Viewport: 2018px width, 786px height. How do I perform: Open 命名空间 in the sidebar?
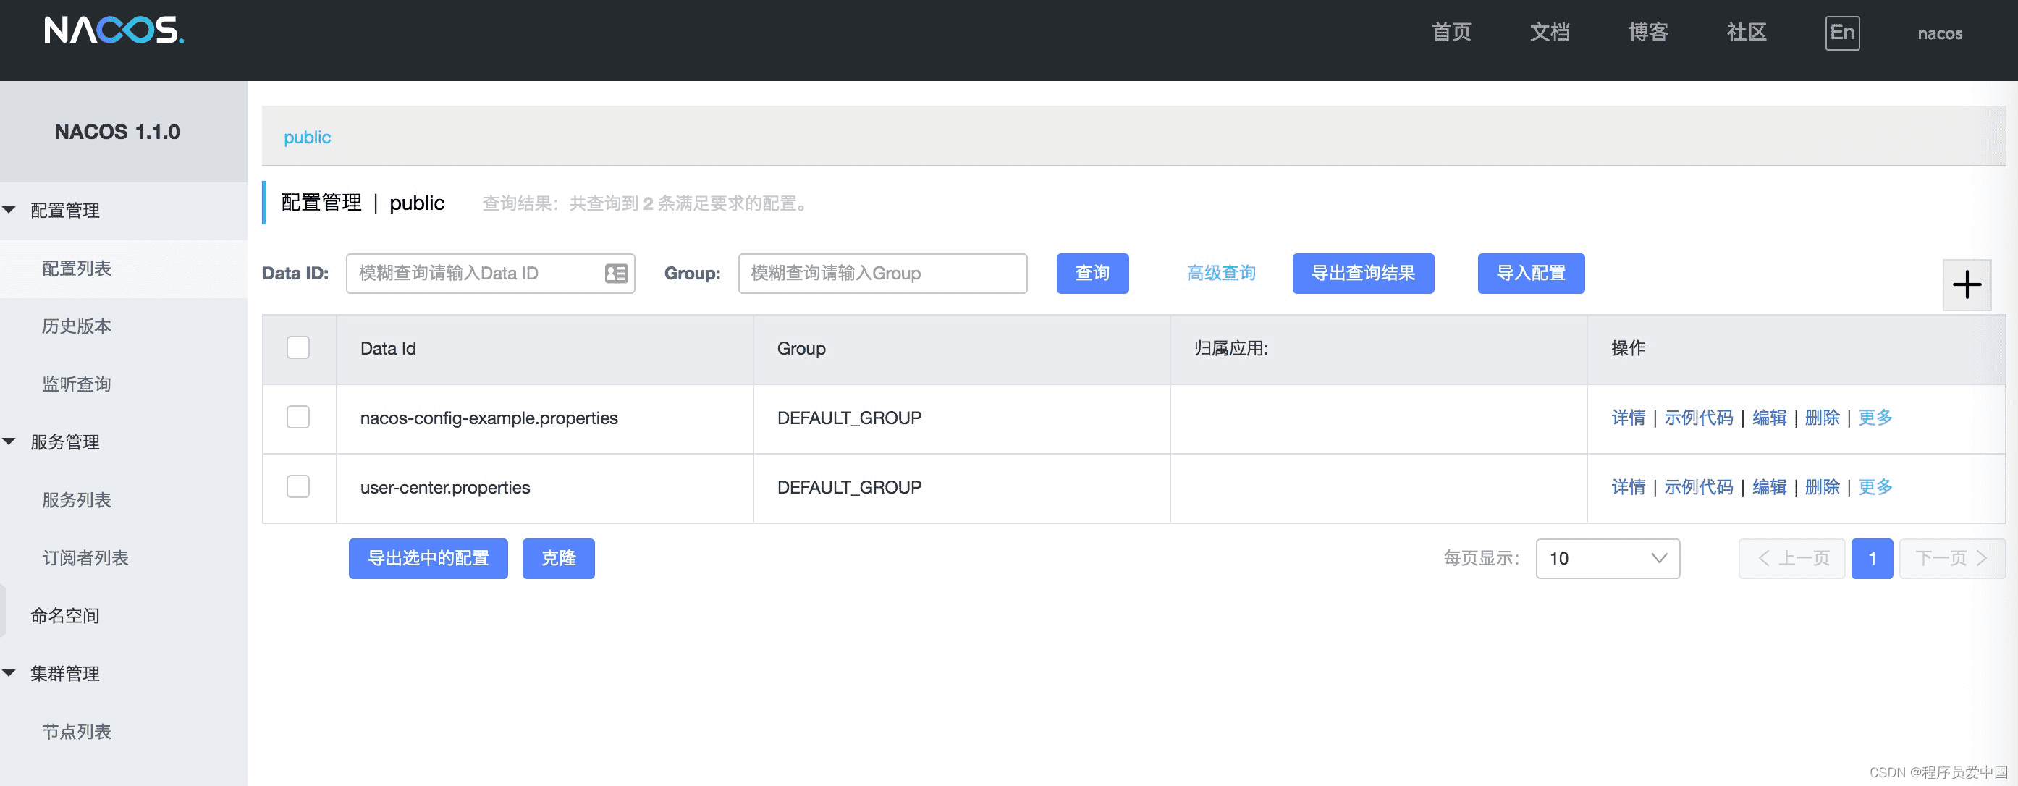[65, 616]
